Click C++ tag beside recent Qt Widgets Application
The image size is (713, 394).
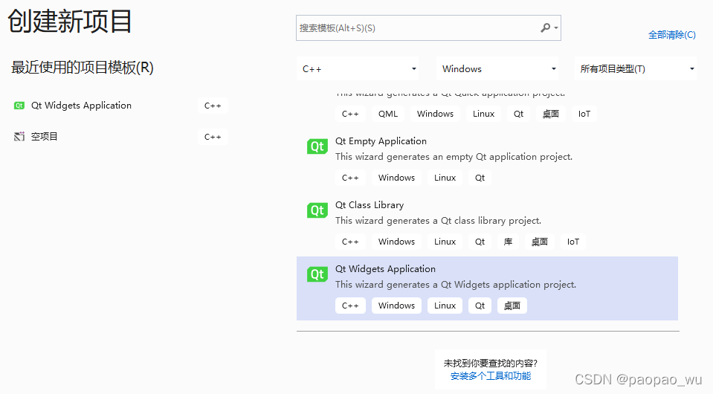point(213,106)
